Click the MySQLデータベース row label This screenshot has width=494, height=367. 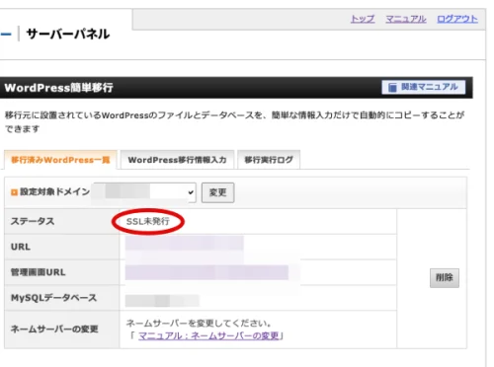click(53, 298)
